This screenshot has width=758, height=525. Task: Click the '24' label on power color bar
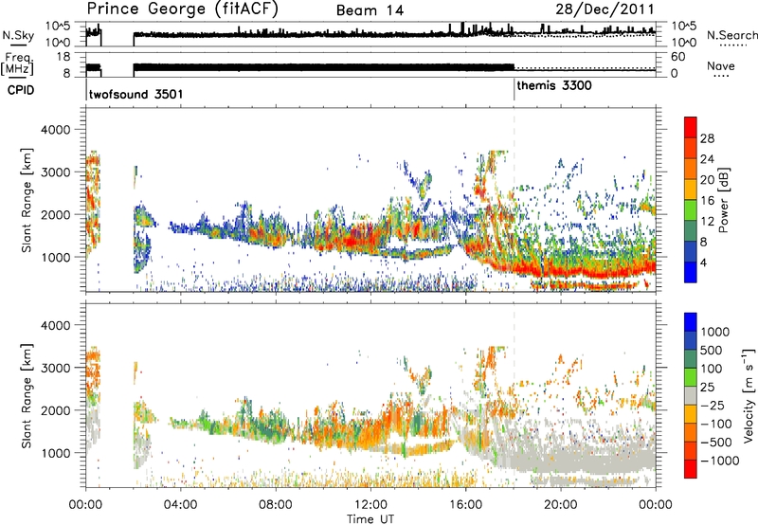point(707,159)
